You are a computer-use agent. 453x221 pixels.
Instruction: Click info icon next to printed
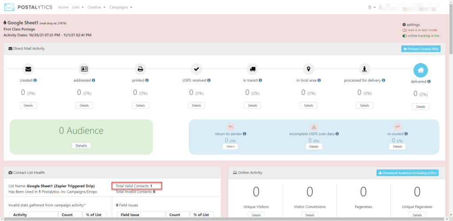pos(147,80)
